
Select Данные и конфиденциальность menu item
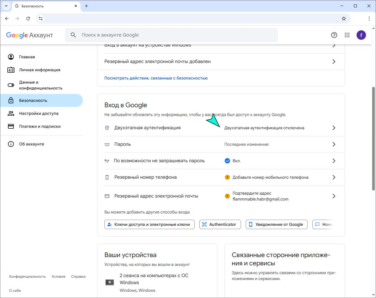pos(40,85)
